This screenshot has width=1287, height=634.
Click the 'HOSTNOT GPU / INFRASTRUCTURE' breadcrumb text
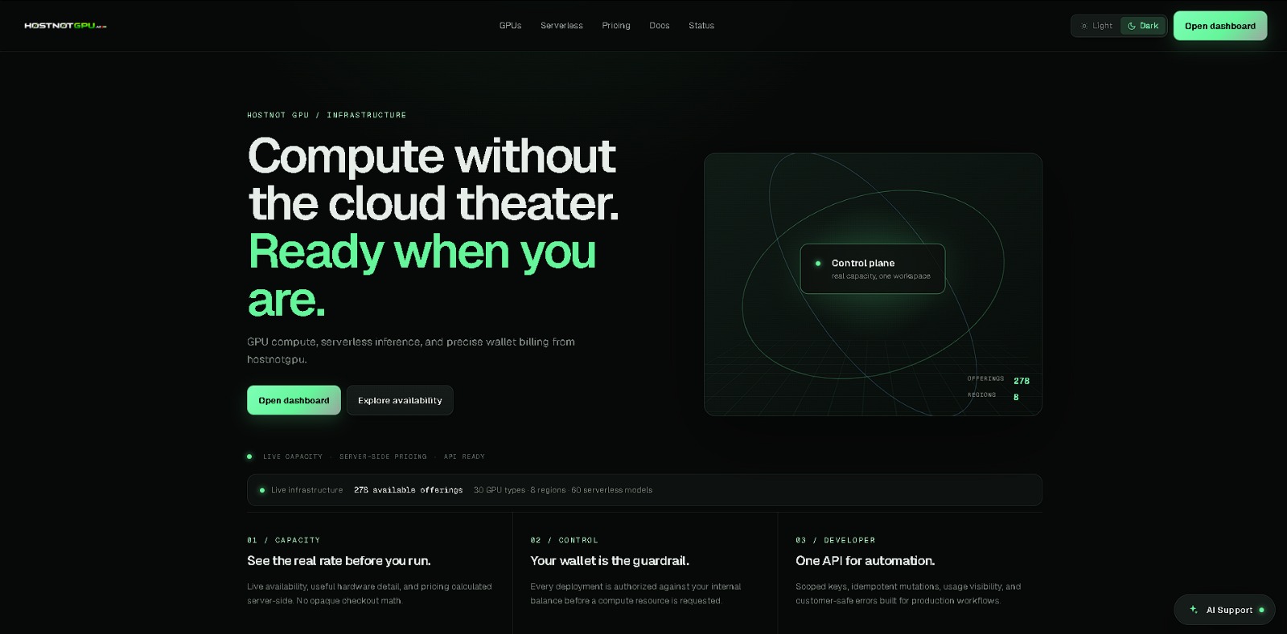pos(327,115)
